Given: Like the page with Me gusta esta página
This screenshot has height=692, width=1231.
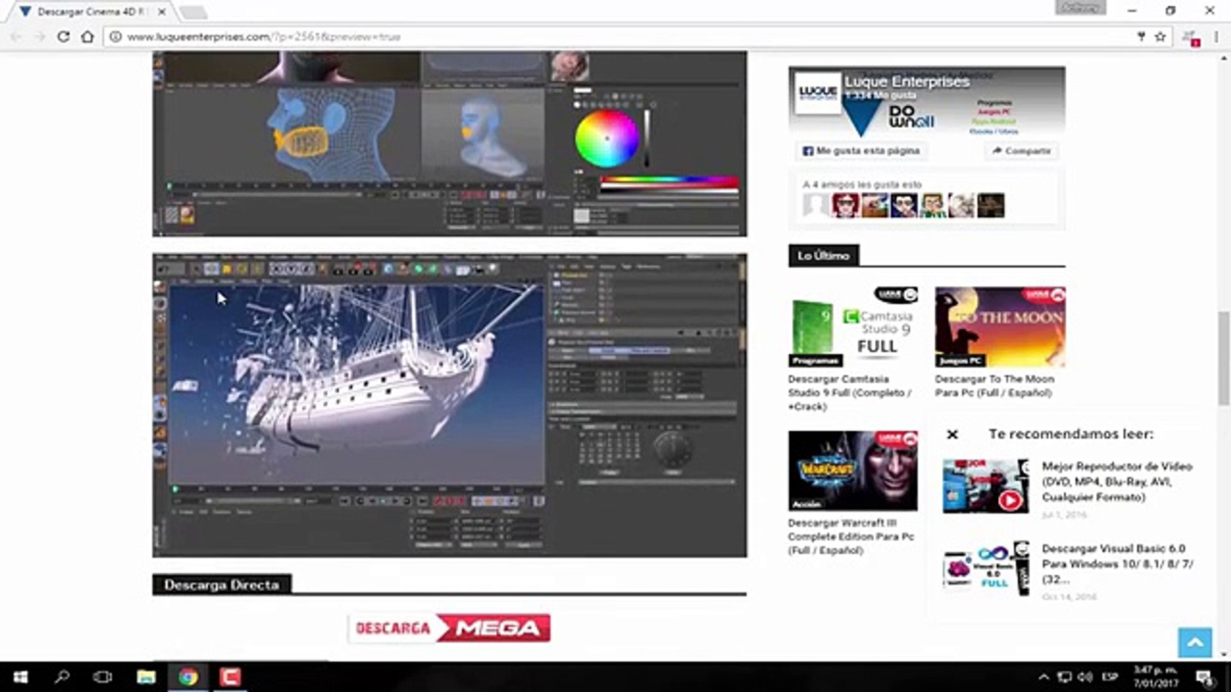Looking at the screenshot, I should coord(861,151).
